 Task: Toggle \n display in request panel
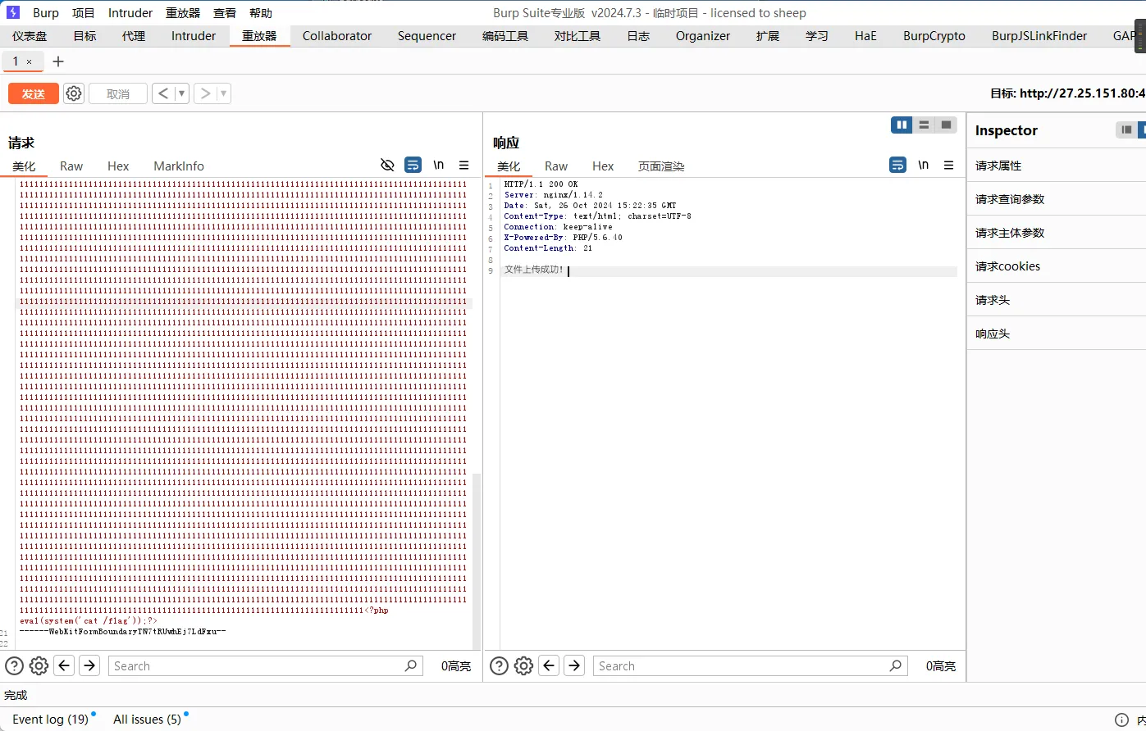pyautogui.click(x=439, y=166)
